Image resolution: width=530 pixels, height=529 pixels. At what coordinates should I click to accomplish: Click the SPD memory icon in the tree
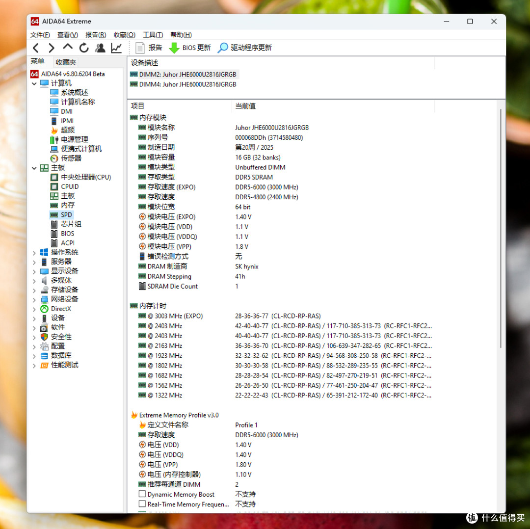pyautogui.click(x=54, y=215)
